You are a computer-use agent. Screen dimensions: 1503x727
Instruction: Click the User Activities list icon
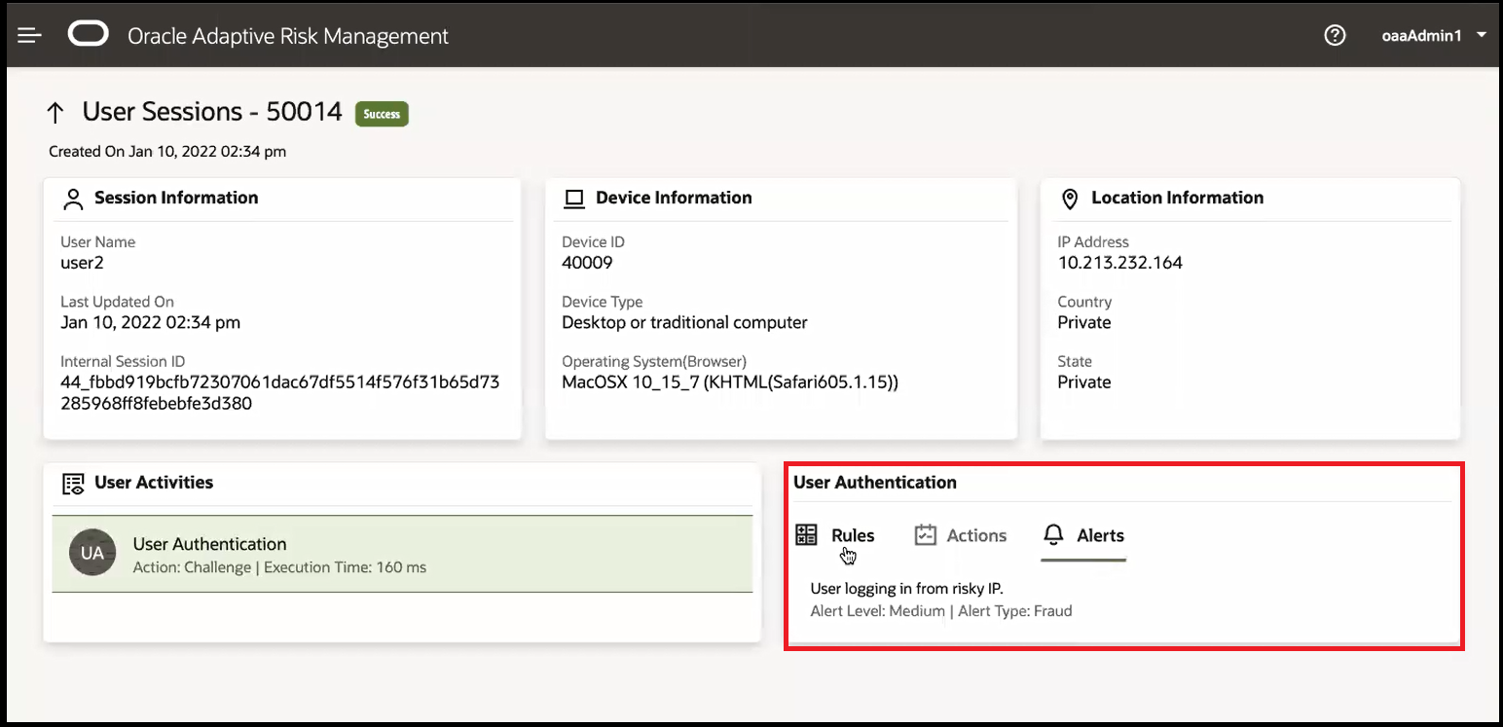click(x=72, y=484)
